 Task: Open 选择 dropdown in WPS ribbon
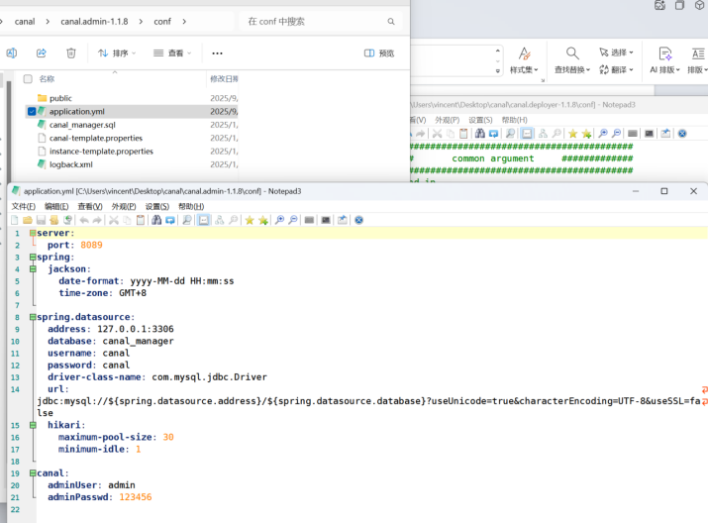(x=616, y=52)
